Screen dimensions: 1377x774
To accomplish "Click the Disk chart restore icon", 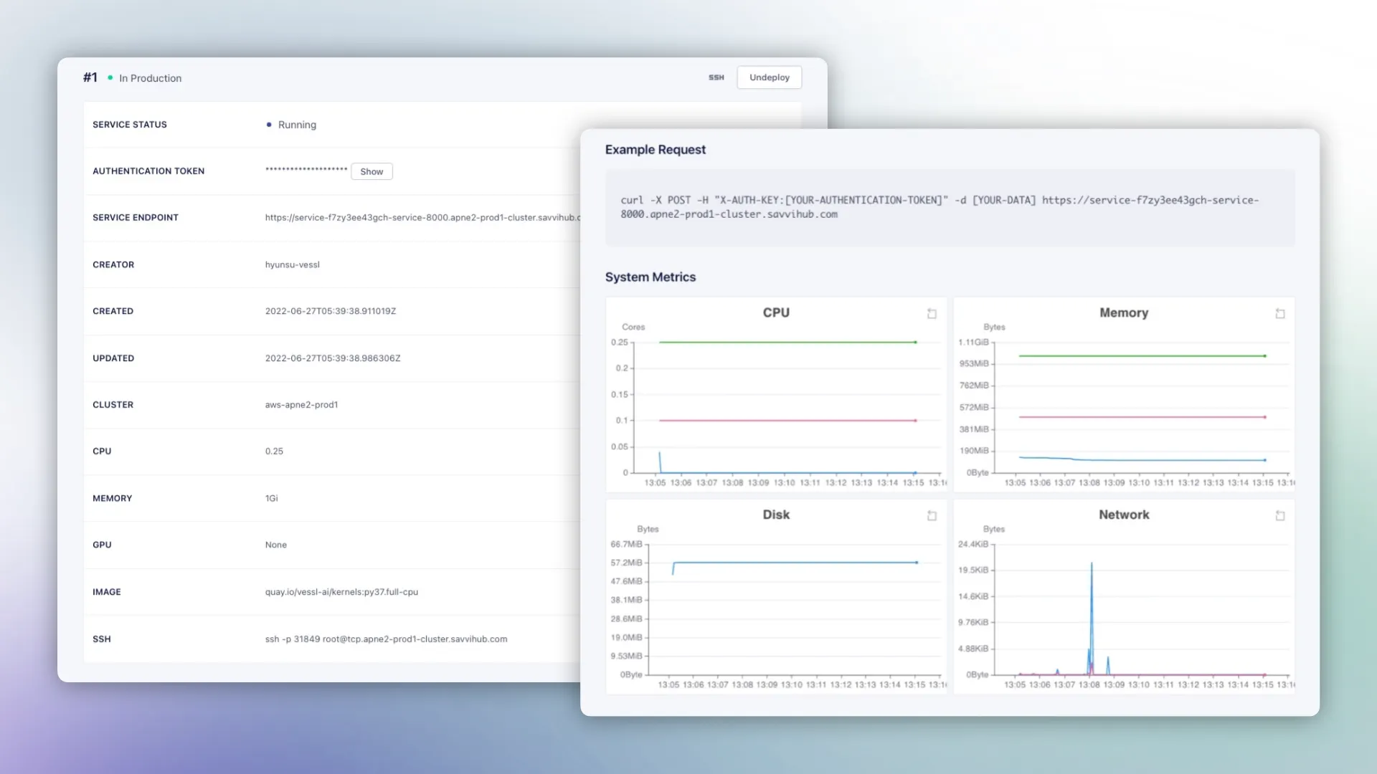I will pyautogui.click(x=932, y=516).
